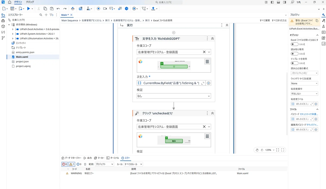Undo the last action
The width and height of the screenshot is (326, 189).
58,9
